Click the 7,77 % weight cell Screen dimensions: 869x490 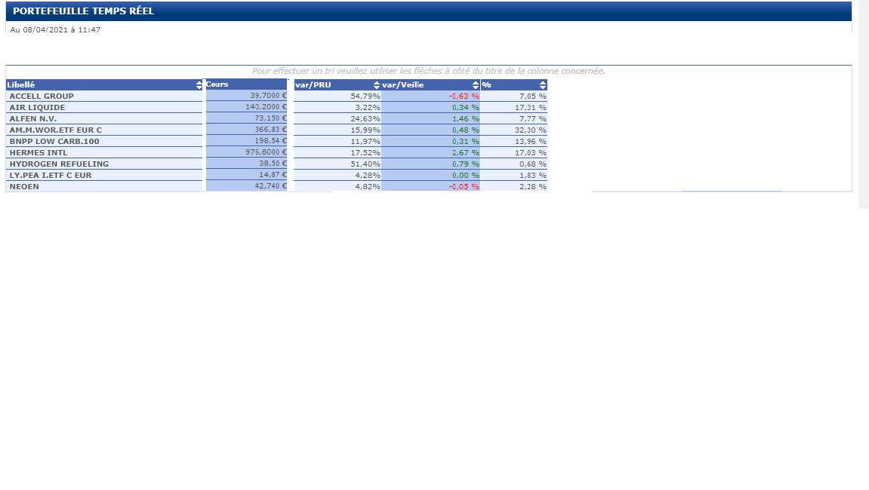[x=513, y=118]
